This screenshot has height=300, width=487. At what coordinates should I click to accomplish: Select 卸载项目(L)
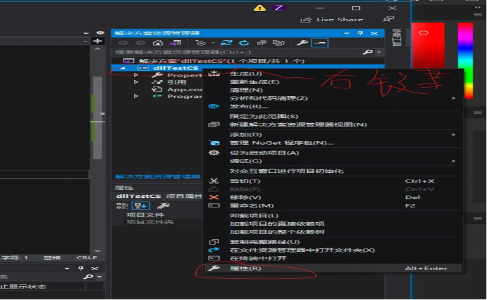click(x=334, y=215)
